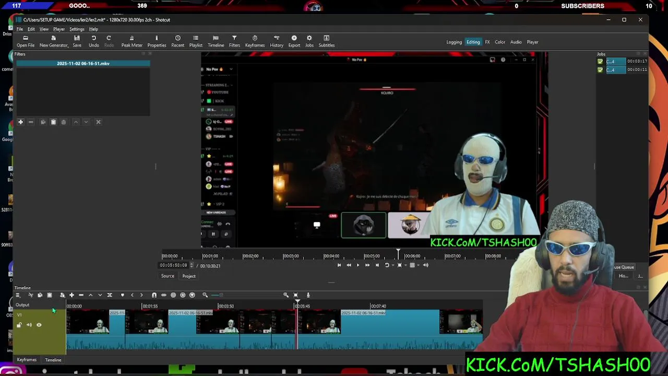Deselect the filter with X button

tap(98, 122)
